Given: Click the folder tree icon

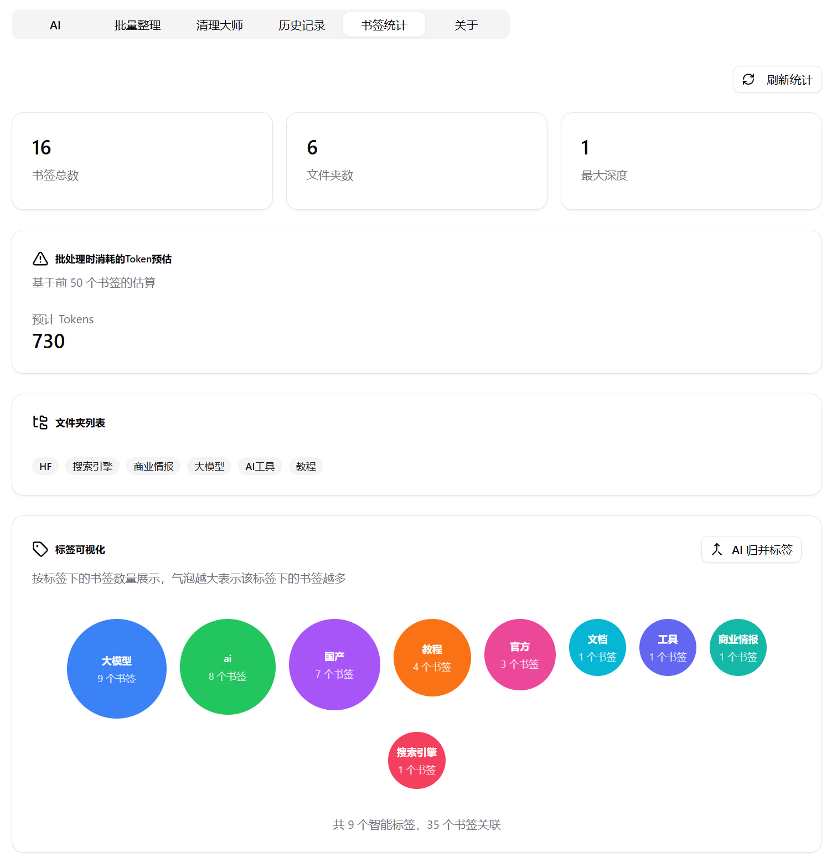Looking at the screenshot, I should pos(40,422).
